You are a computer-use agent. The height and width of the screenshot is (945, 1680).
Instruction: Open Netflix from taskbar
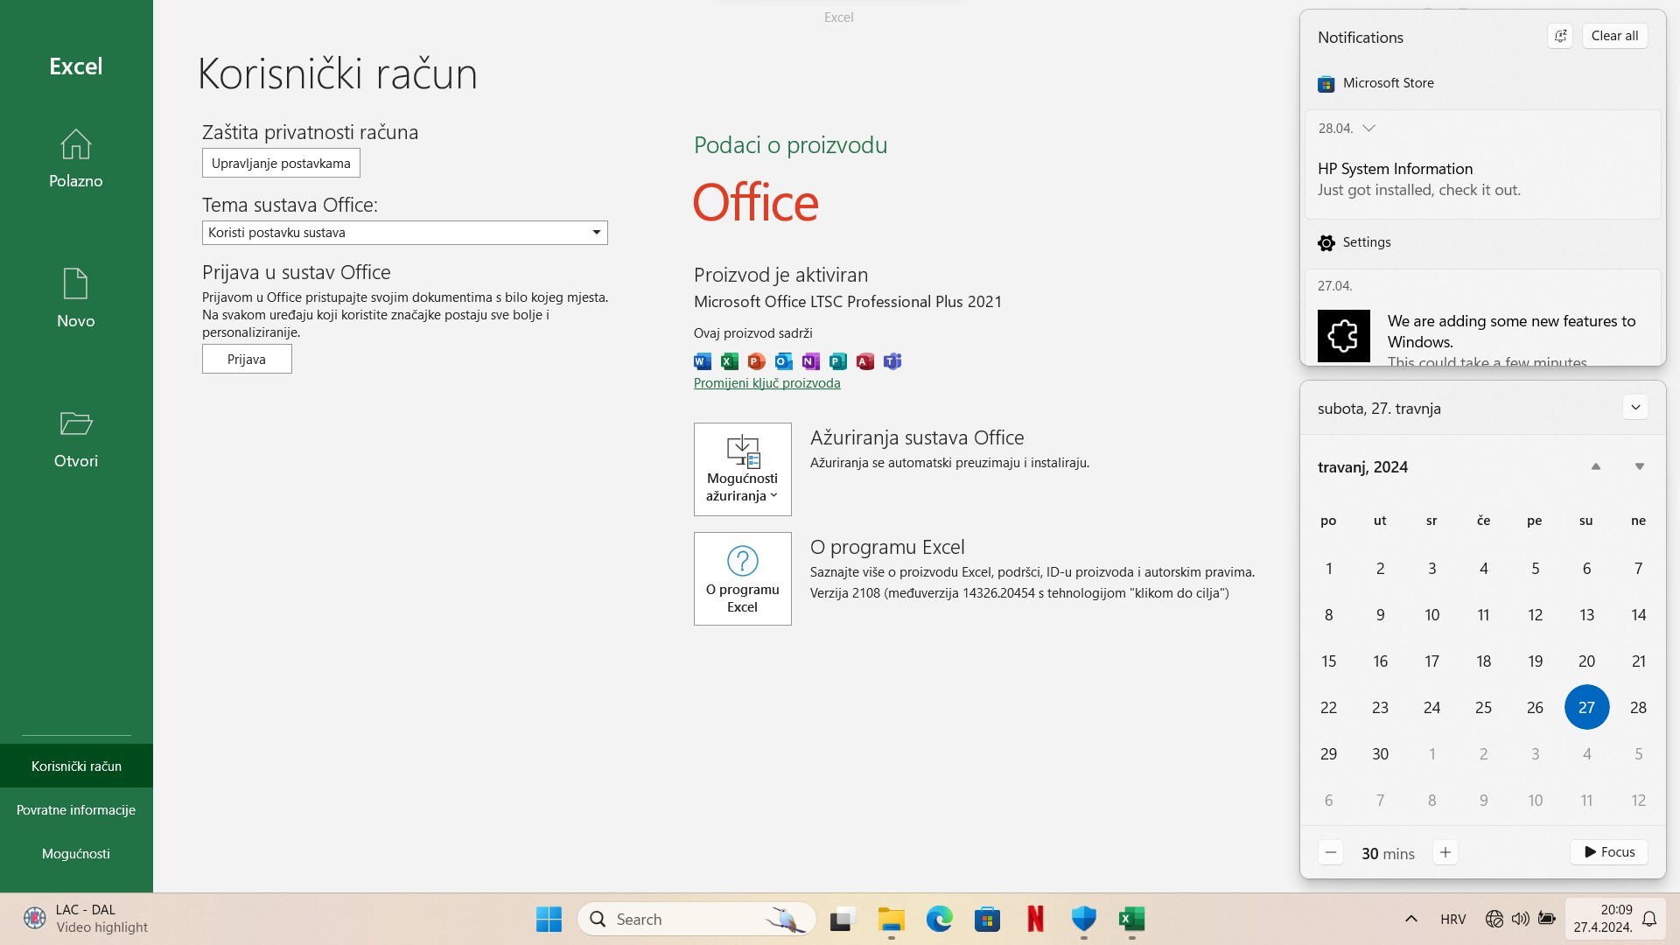click(x=1035, y=919)
